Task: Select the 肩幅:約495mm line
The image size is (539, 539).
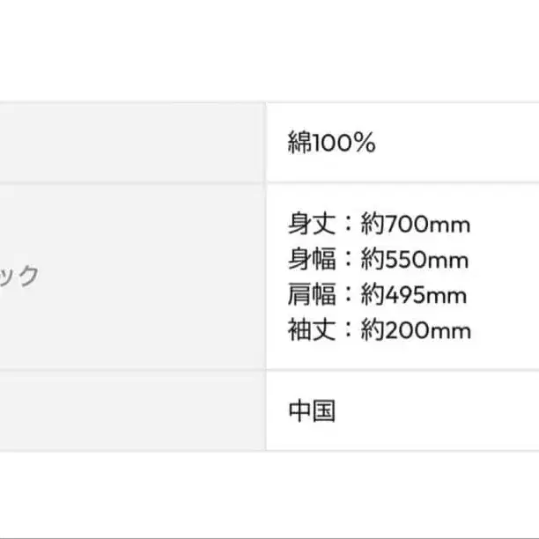Action: point(377,294)
